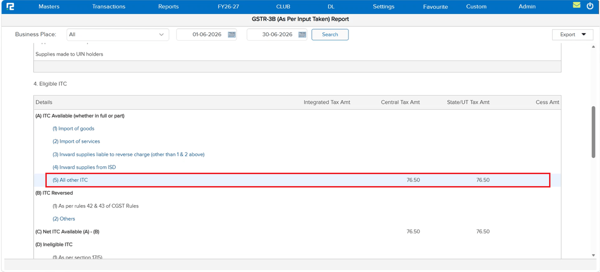Click 4. Eligible ITC section heading
This screenshot has height=272, width=600.
click(x=50, y=84)
